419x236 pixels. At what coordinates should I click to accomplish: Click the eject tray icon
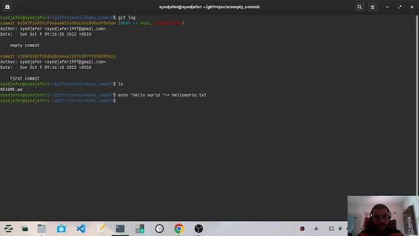point(316,229)
